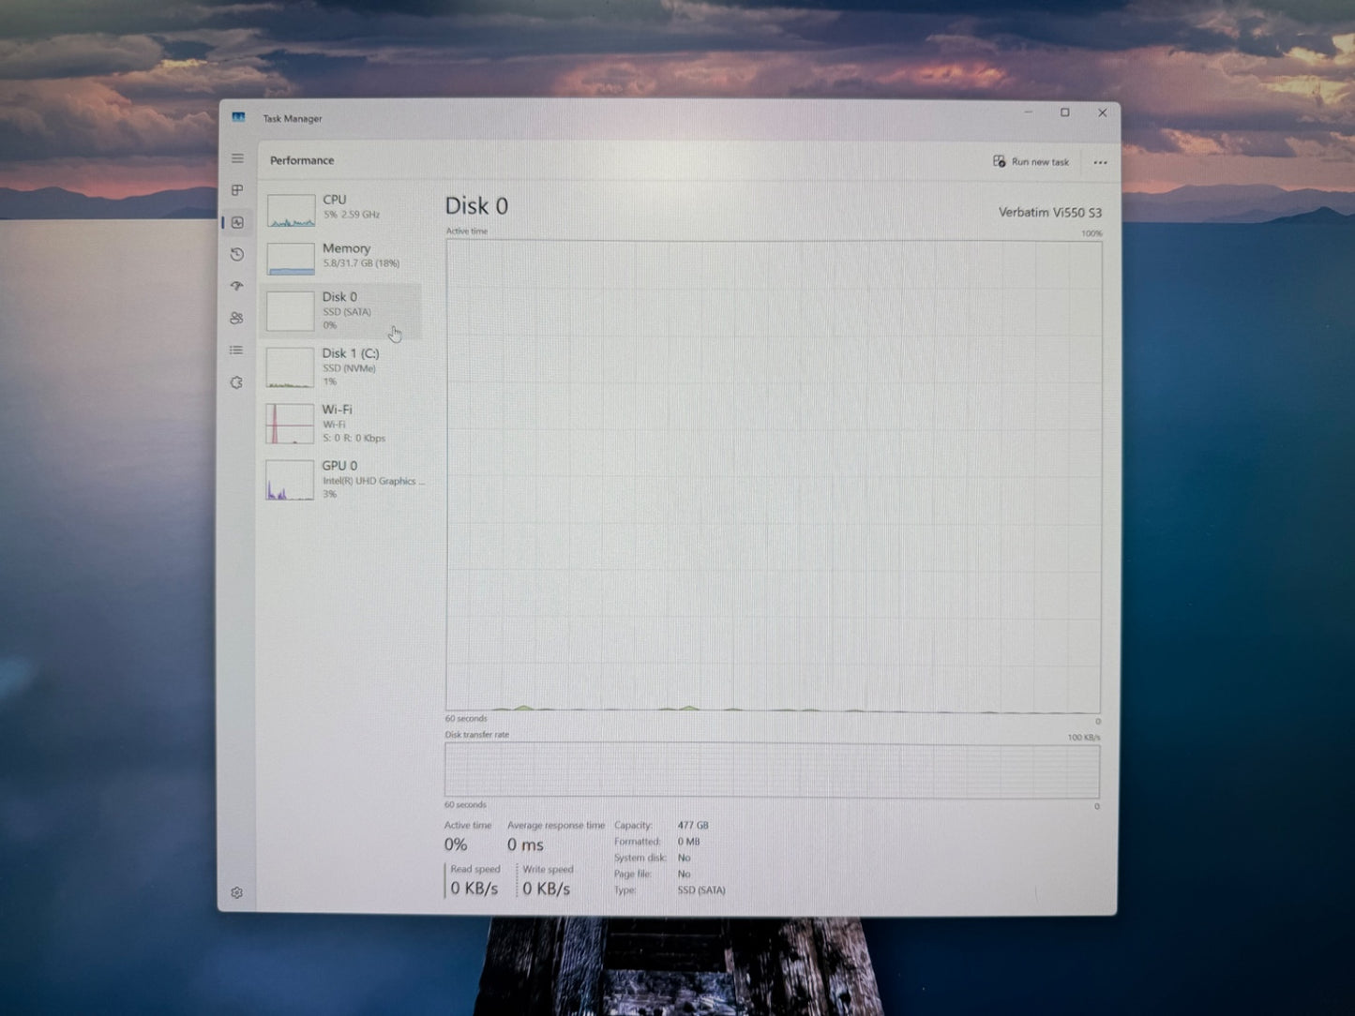Open Task Manager settings gear
The width and height of the screenshot is (1355, 1016).
(x=236, y=893)
